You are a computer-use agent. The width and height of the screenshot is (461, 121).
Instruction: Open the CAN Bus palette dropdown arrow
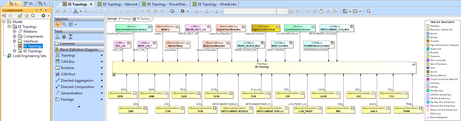click(102, 62)
